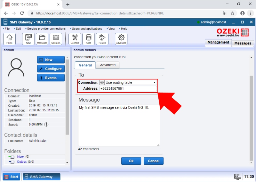Click the New message toolbar icon

pos(28,39)
